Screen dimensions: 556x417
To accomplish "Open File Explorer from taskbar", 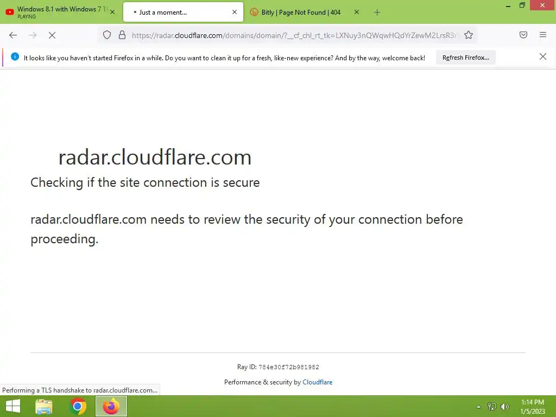I will click(x=44, y=406).
